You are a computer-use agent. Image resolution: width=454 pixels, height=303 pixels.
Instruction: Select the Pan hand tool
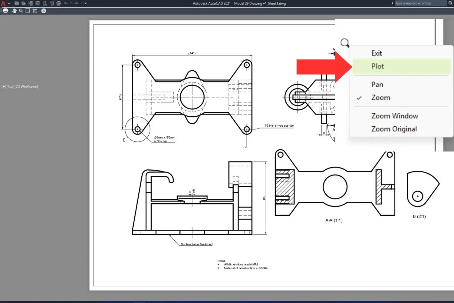pyautogui.click(x=14, y=11)
